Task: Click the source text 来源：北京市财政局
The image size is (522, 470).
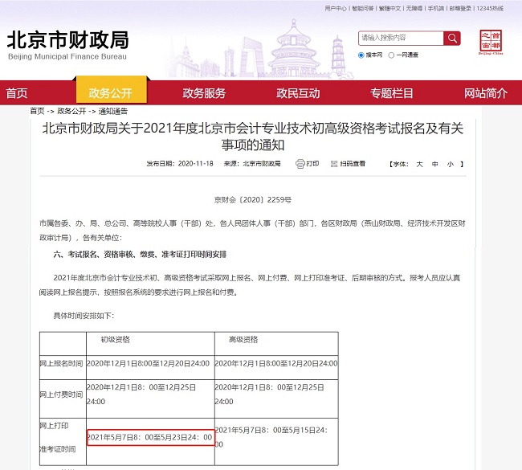Action: (252, 164)
